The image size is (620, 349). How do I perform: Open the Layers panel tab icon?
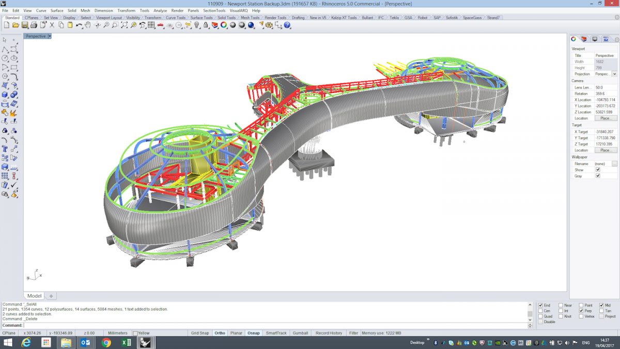coord(584,39)
